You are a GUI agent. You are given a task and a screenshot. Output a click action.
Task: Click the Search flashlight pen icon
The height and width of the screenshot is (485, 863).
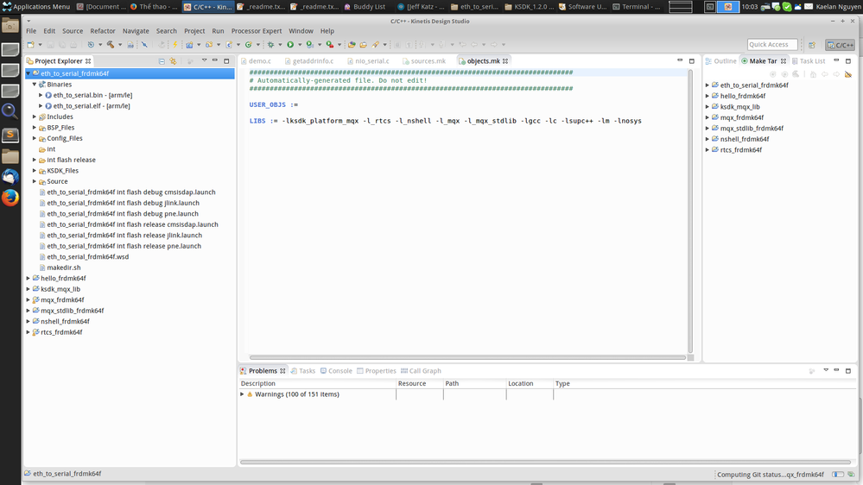376,45
